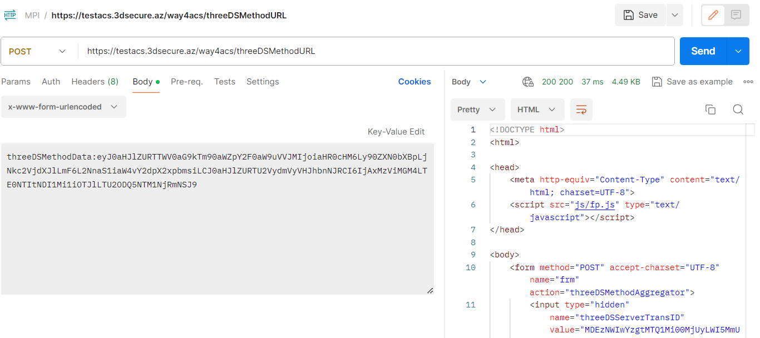Open the Pretty format dropdown
Image resolution: width=760 pixels, height=338 pixels.
477,110
